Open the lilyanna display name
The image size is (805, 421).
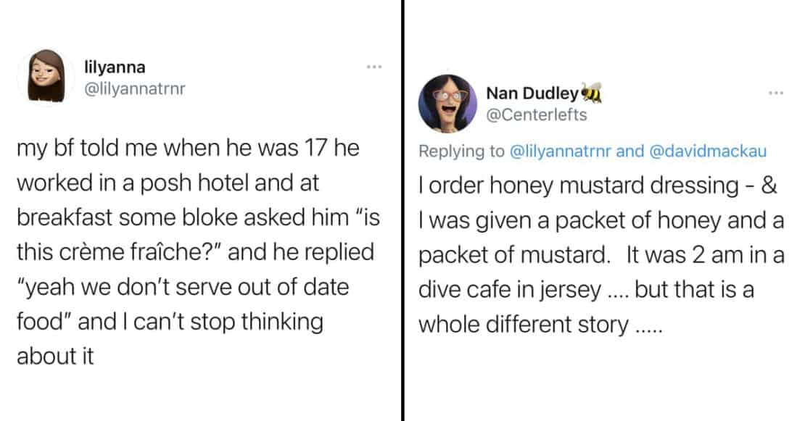115,67
